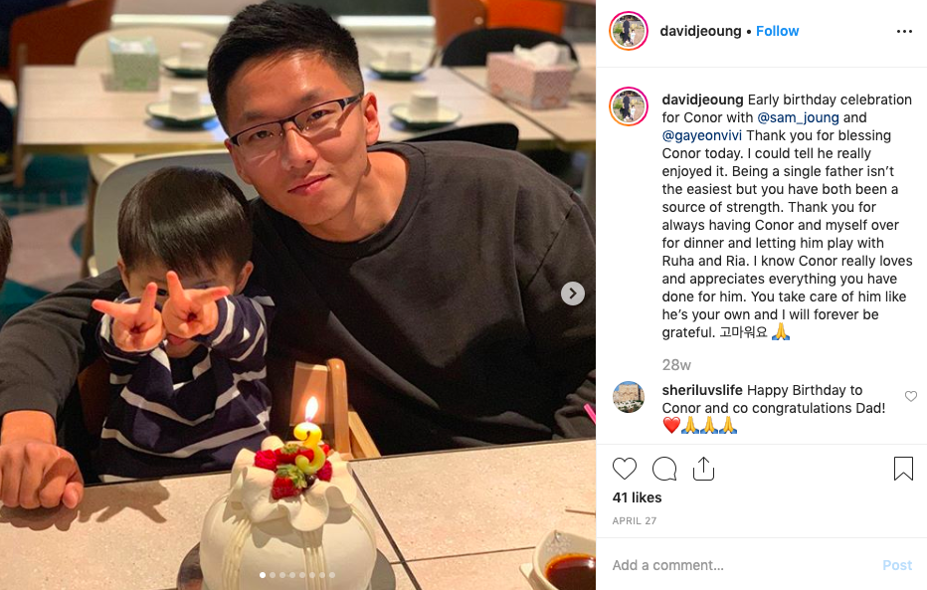View the list of 41 likes
Viewport: 927px width, 590px height.
pos(637,497)
